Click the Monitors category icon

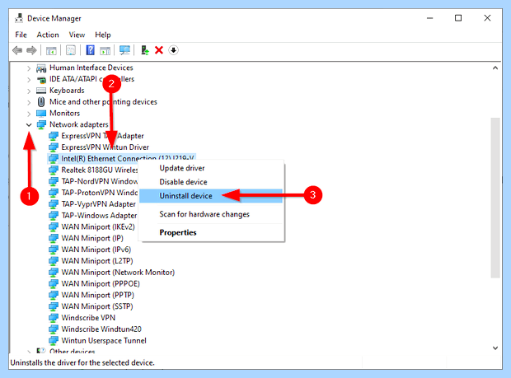[x=41, y=114]
